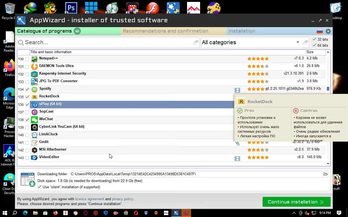
Task: Switch to Catalogue of programs tab
Action: click(68, 31)
